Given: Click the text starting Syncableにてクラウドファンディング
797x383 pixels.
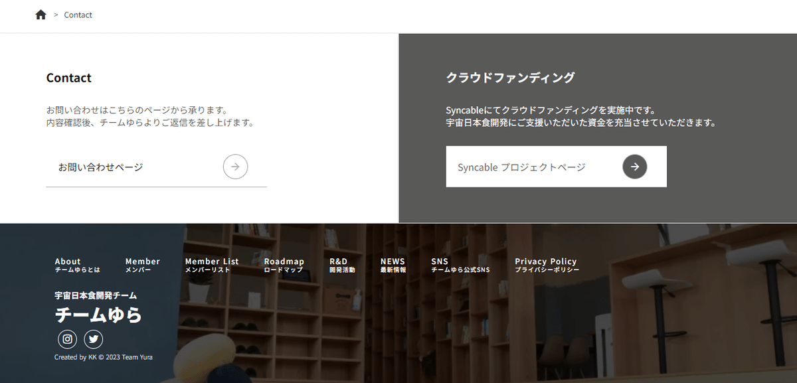Looking at the screenshot, I should [x=551, y=110].
